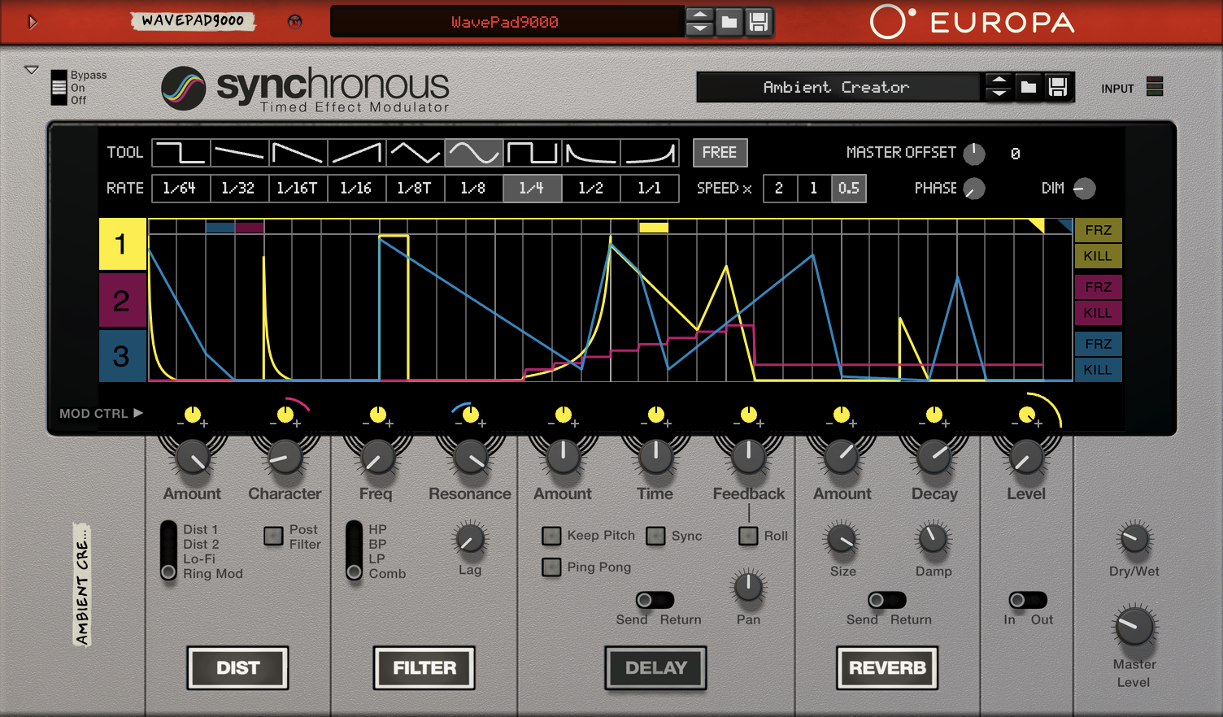Collapse the Synchronous device panel
Viewport: 1223px width, 717px height.
32,71
